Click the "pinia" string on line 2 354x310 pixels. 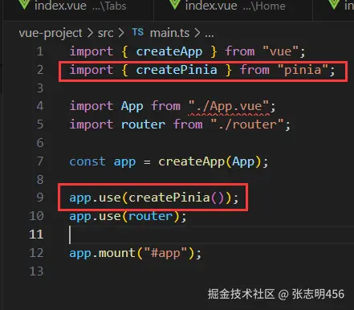click(x=303, y=70)
